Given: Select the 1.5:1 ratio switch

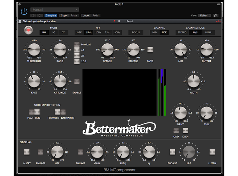Looking at the screenshot, I should [77, 61].
